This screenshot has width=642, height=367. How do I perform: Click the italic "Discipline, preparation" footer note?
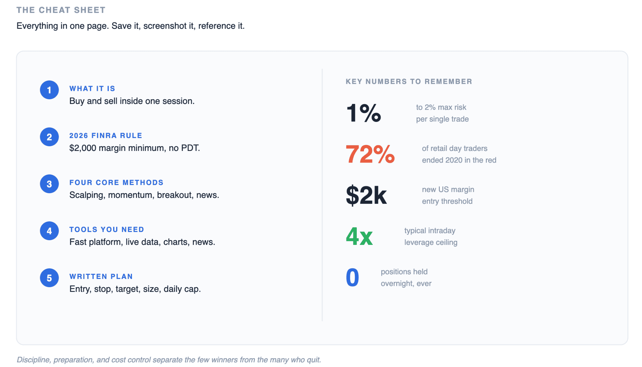click(169, 359)
